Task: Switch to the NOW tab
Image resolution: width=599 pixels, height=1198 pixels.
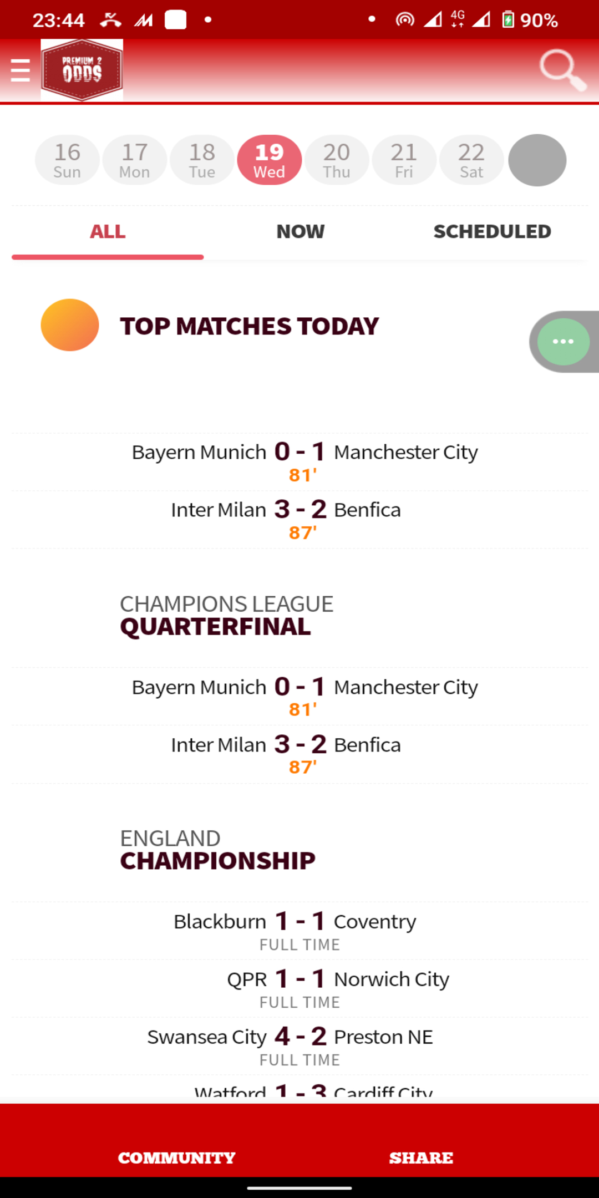Action: pos(301,232)
